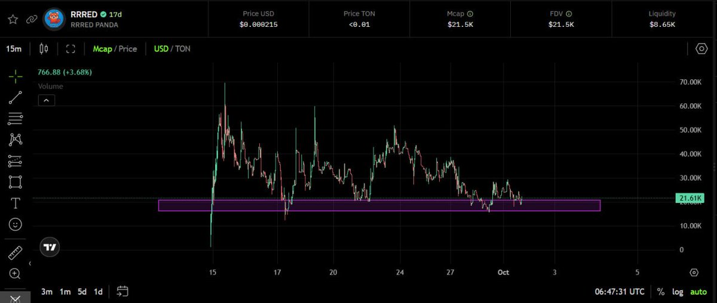The image size is (717, 303).
Task: Display values in TON
Action: tap(183, 49)
